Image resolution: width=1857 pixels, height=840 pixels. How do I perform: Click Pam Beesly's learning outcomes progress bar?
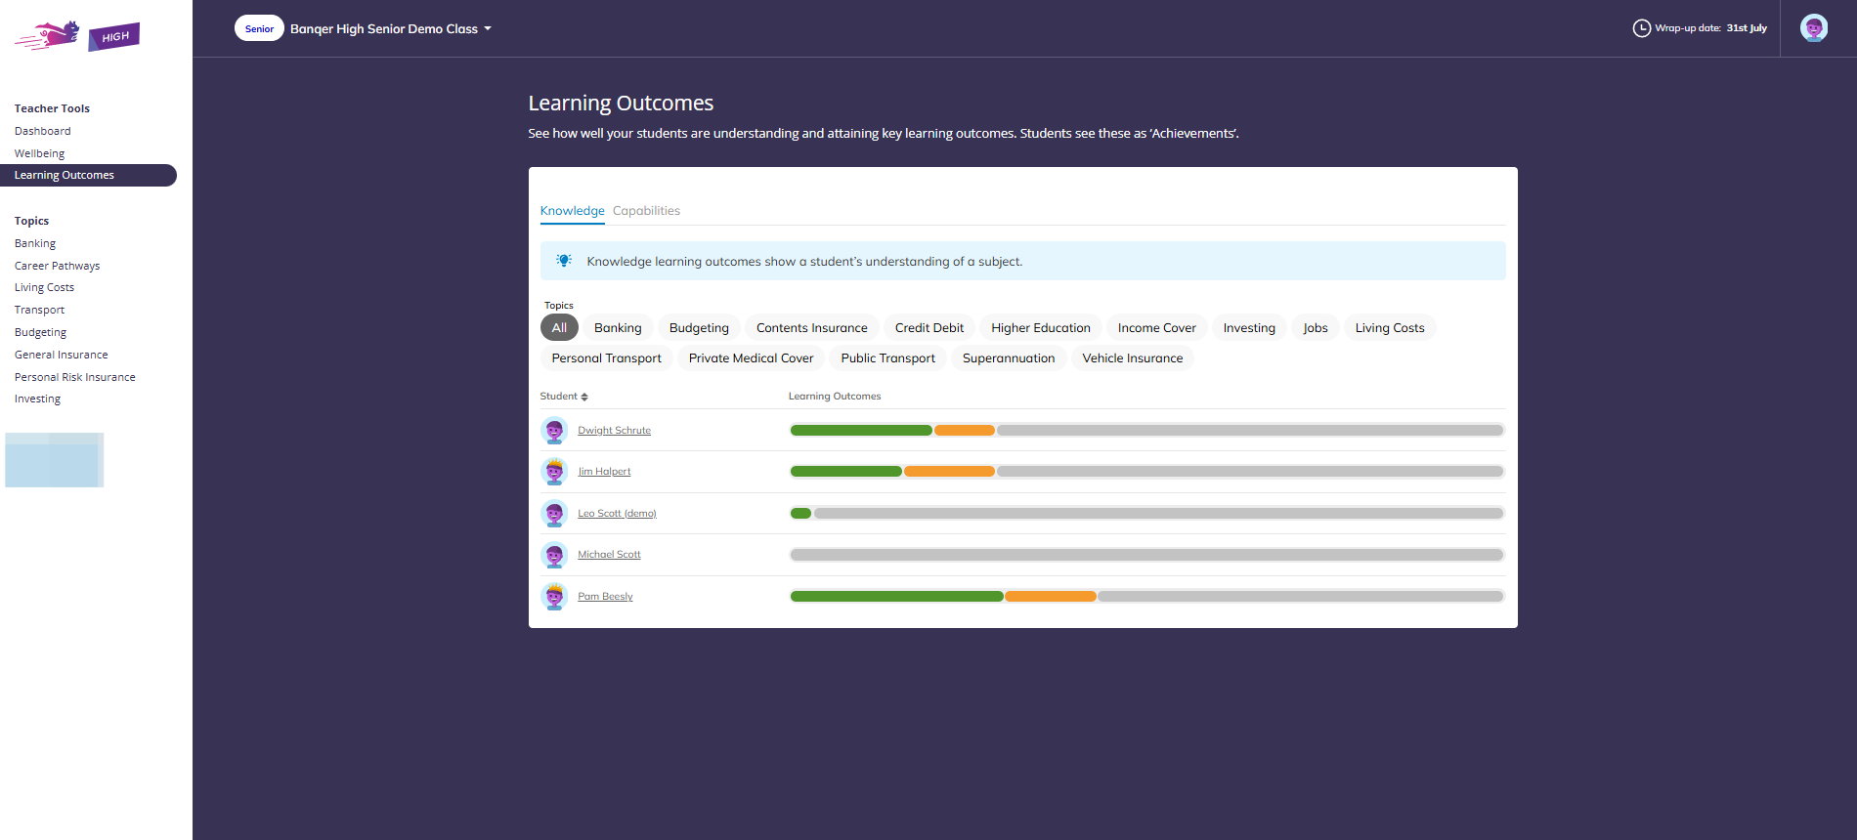[1146, 597]
